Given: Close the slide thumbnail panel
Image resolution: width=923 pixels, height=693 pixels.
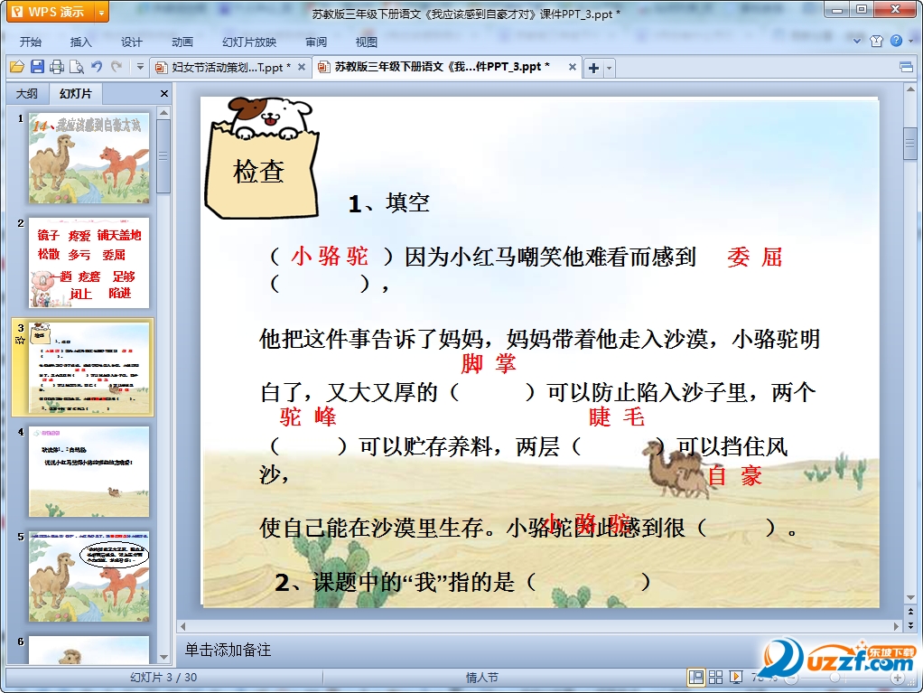Looking at the screenshot, I should tap(164, 94).
